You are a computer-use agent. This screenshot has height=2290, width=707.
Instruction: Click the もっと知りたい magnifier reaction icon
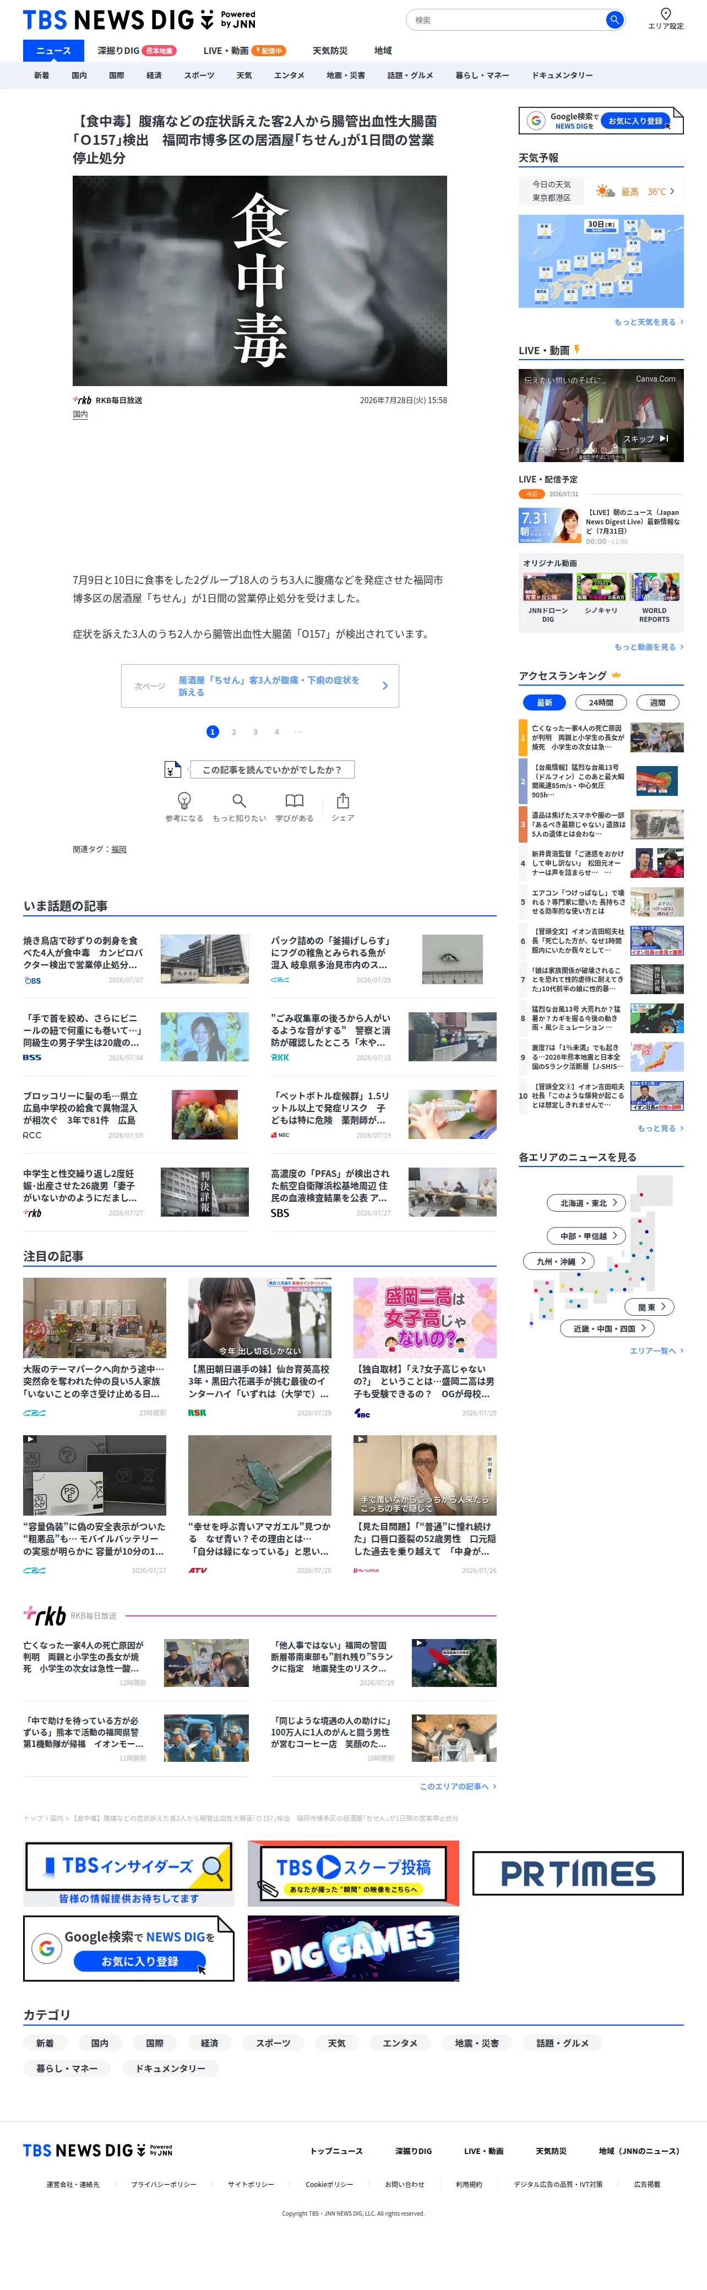tap(238, 800)
